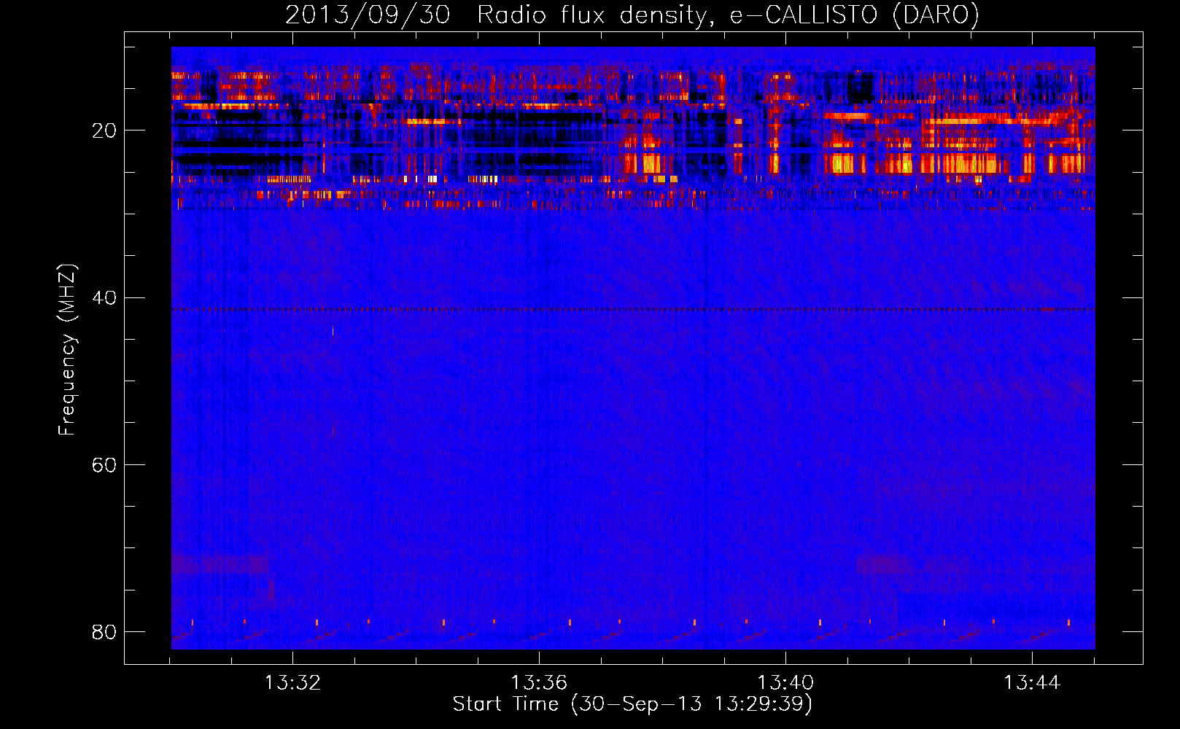Click the 80 frequency tick label
Screen dimensions: 1180x729
[x=104, y=631]
